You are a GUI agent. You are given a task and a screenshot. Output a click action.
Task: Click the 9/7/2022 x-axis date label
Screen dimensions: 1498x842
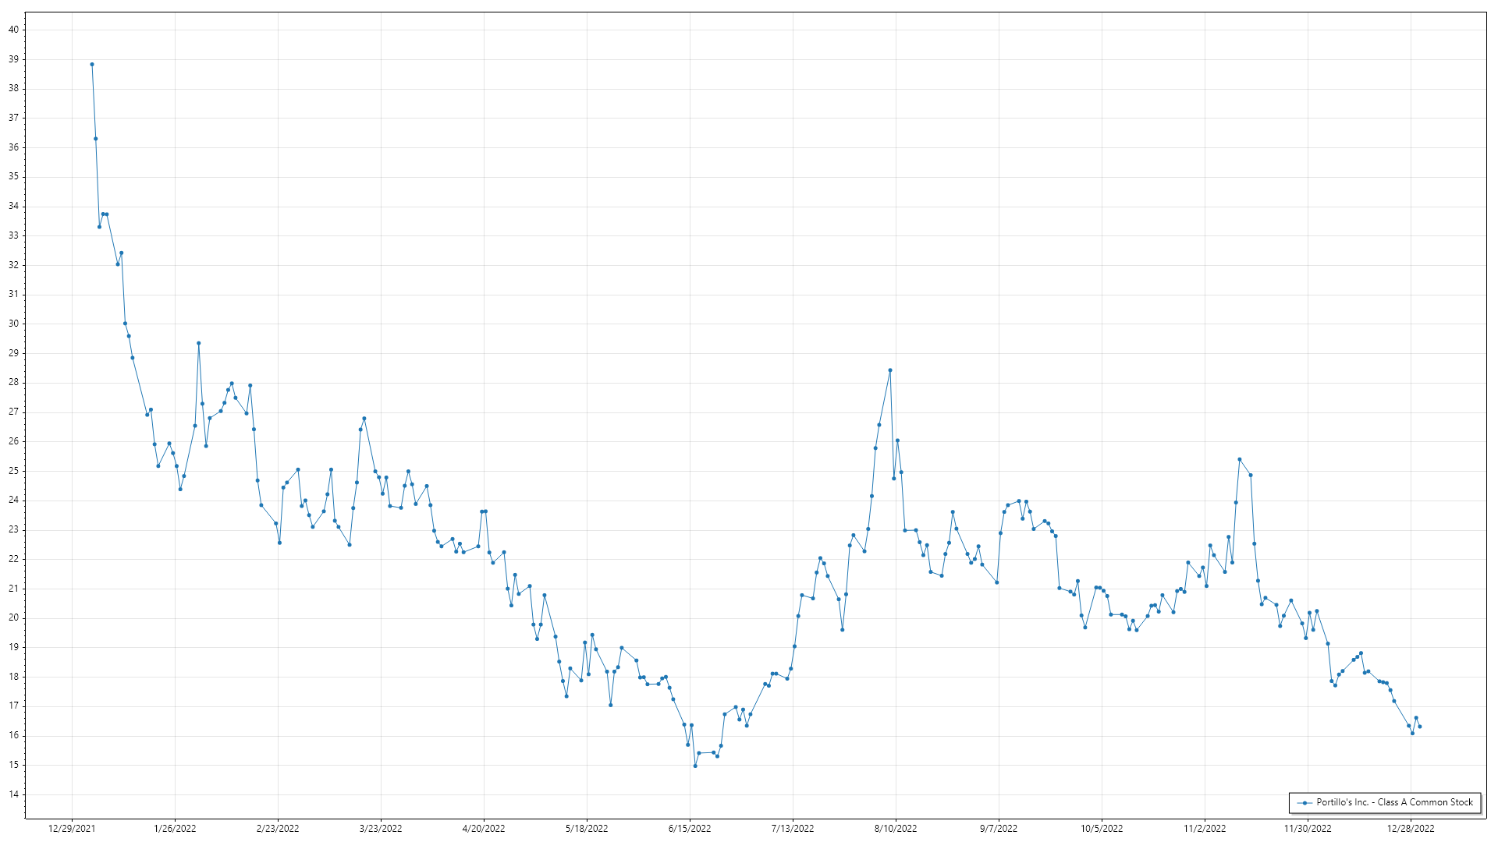point(999,828)
